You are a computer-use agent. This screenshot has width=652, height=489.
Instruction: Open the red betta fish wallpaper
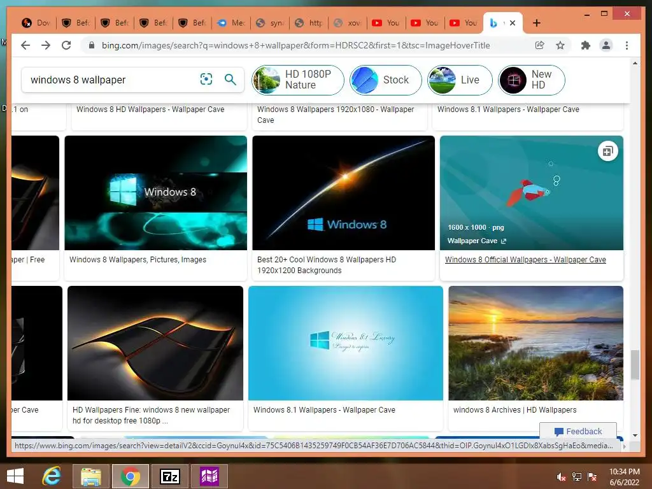coord(532,193)
